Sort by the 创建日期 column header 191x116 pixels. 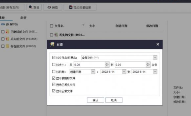[x=121, y=26]
